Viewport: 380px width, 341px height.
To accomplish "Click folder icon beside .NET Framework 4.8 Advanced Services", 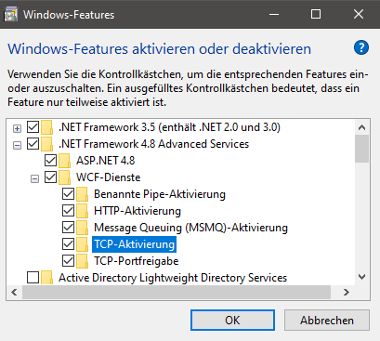I will point(47,144).
